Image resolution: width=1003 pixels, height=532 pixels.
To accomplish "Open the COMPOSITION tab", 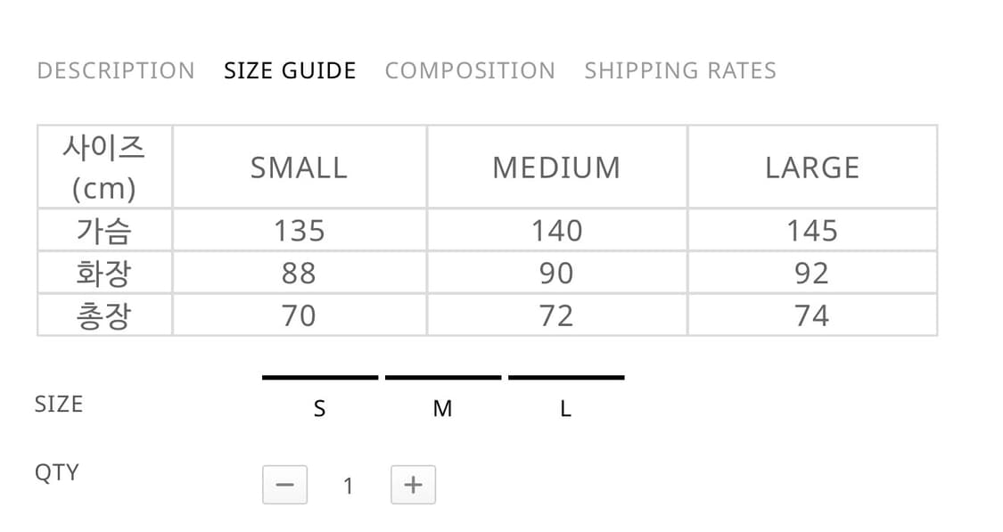I will [x=470, y=70].
